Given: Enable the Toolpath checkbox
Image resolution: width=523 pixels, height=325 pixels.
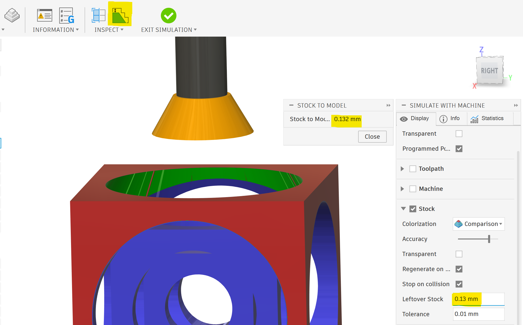Looking at the screenshot, I should pos(413,169).
